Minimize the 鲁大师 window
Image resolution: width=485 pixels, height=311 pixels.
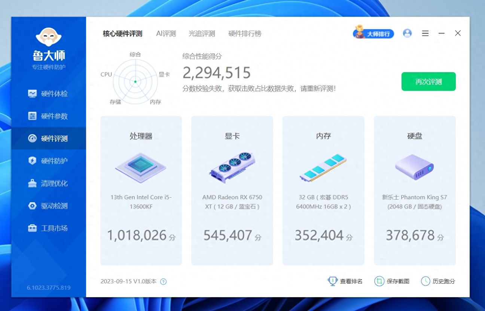pos(442,33)
